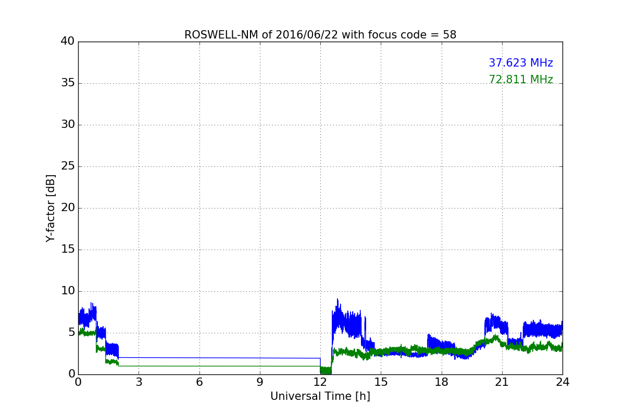Screen dimensions: 625x416
Task: Click the y-axis tick label '30'
Action: tap(68, 125)
